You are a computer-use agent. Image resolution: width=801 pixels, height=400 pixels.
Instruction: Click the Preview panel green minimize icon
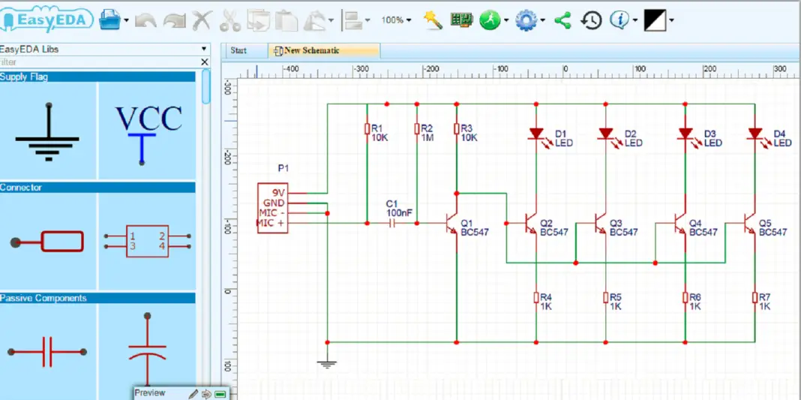220,394
